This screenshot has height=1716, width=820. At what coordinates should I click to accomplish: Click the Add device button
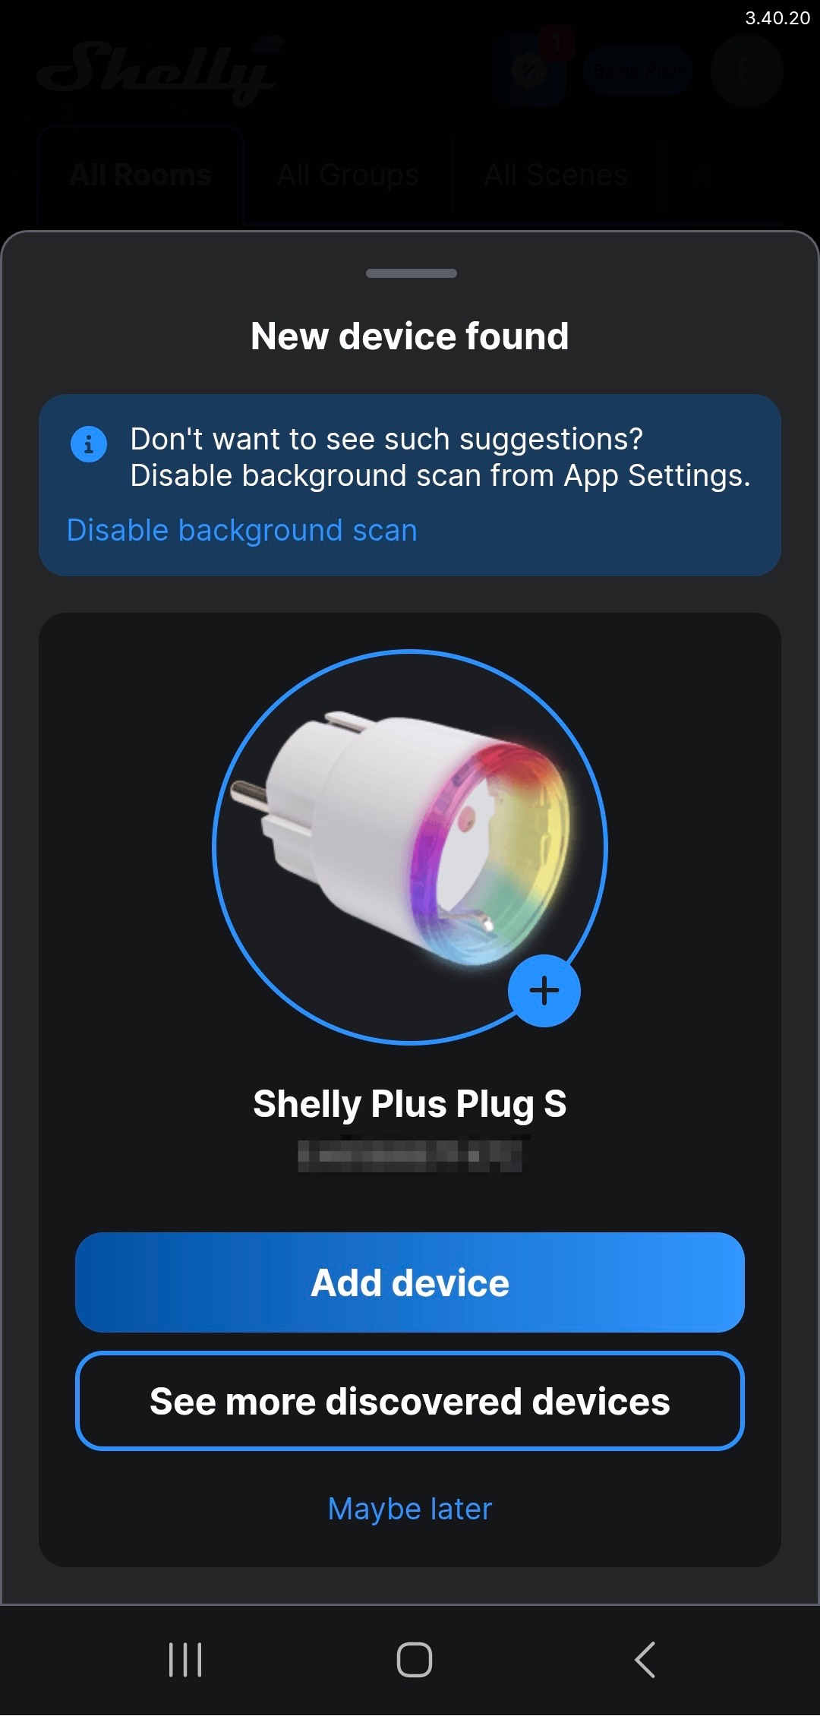click(410, 1282)
